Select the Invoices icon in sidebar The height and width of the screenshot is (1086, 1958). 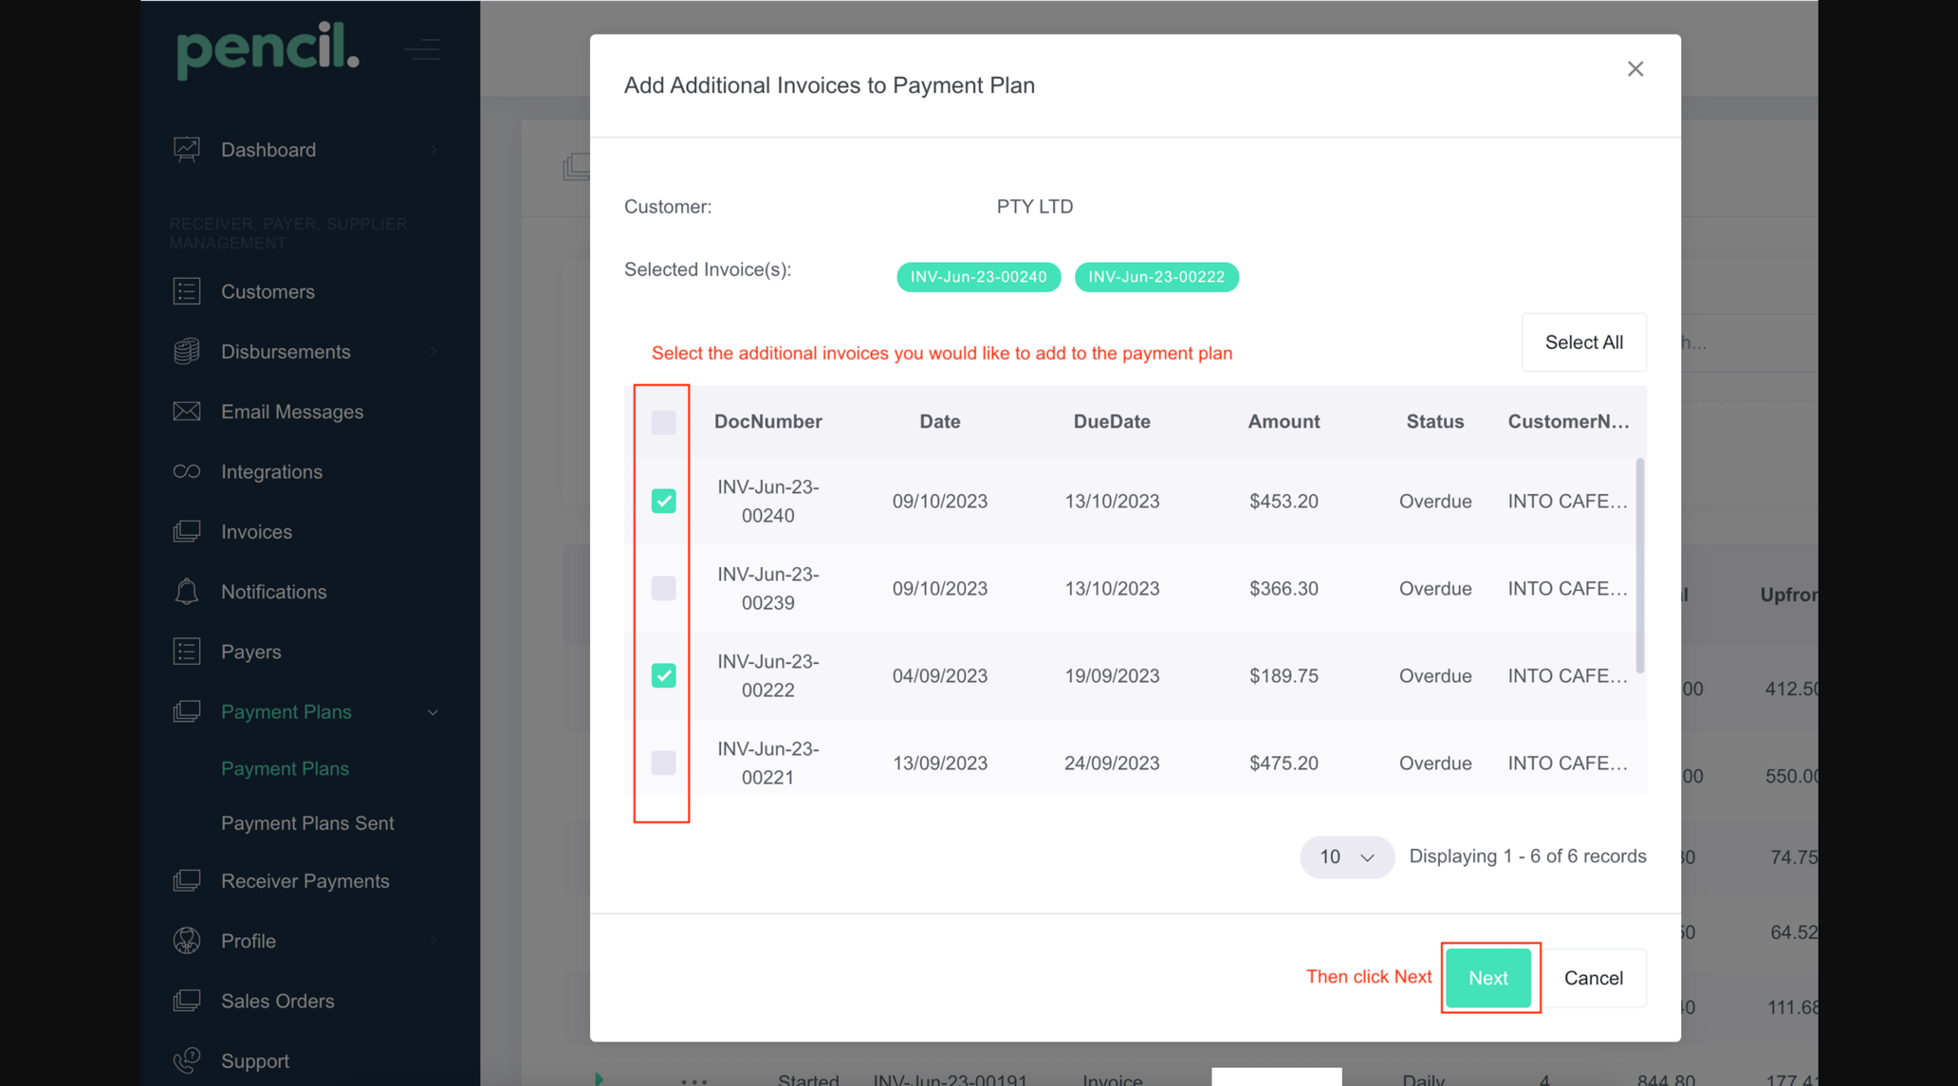point(186,531)
